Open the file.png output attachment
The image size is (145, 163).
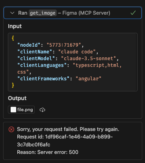click(x=21, y=110)
